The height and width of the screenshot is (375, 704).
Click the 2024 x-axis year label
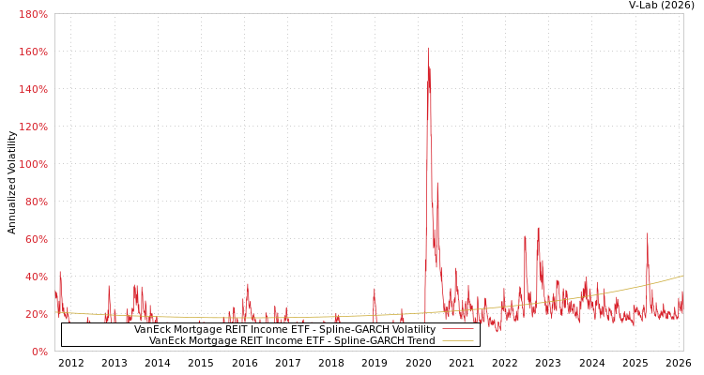[x=591, y=363]
